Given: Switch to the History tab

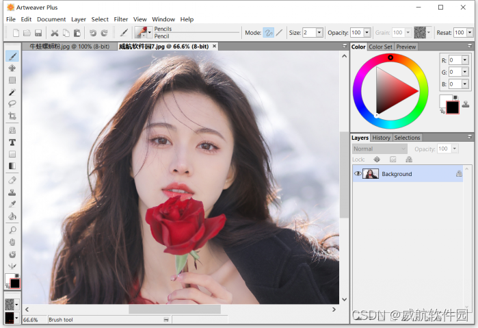Looking at the screenshot, I should click(x=381, y=138).
